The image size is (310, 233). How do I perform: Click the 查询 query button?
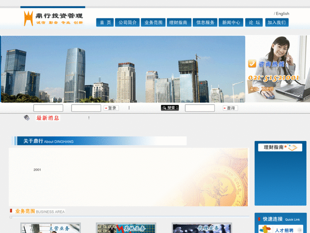click(230, 108)
